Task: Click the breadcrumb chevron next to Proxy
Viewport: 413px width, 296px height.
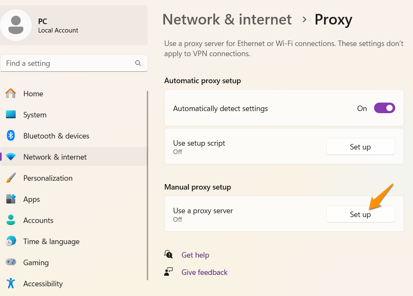Action: [304, 19]
